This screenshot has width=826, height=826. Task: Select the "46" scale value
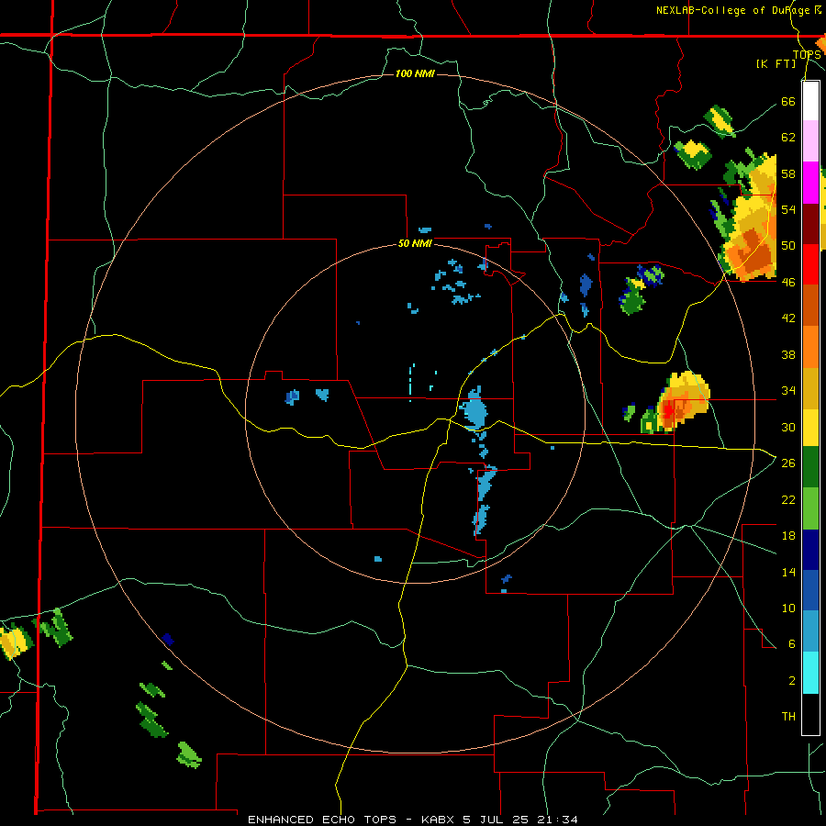788,283
